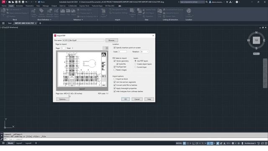
Task: Toggle Vector geometry checkbox
Action: pyautogui.click(x=115, y=61)
